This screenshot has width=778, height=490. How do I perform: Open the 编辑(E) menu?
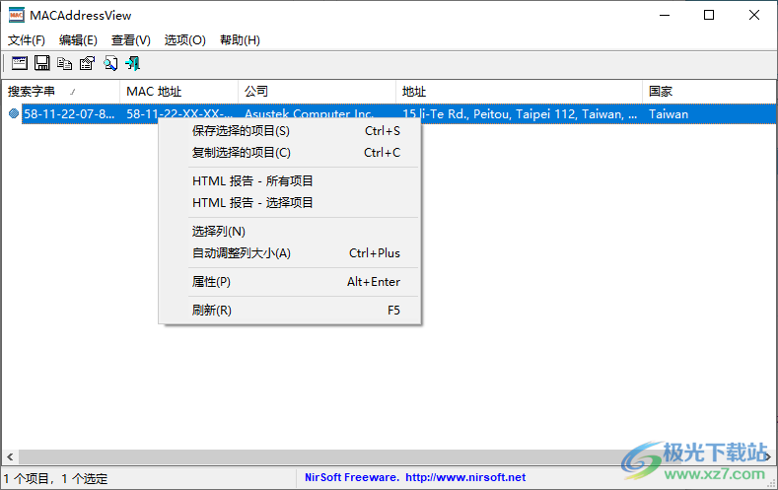tap(78, 40)
